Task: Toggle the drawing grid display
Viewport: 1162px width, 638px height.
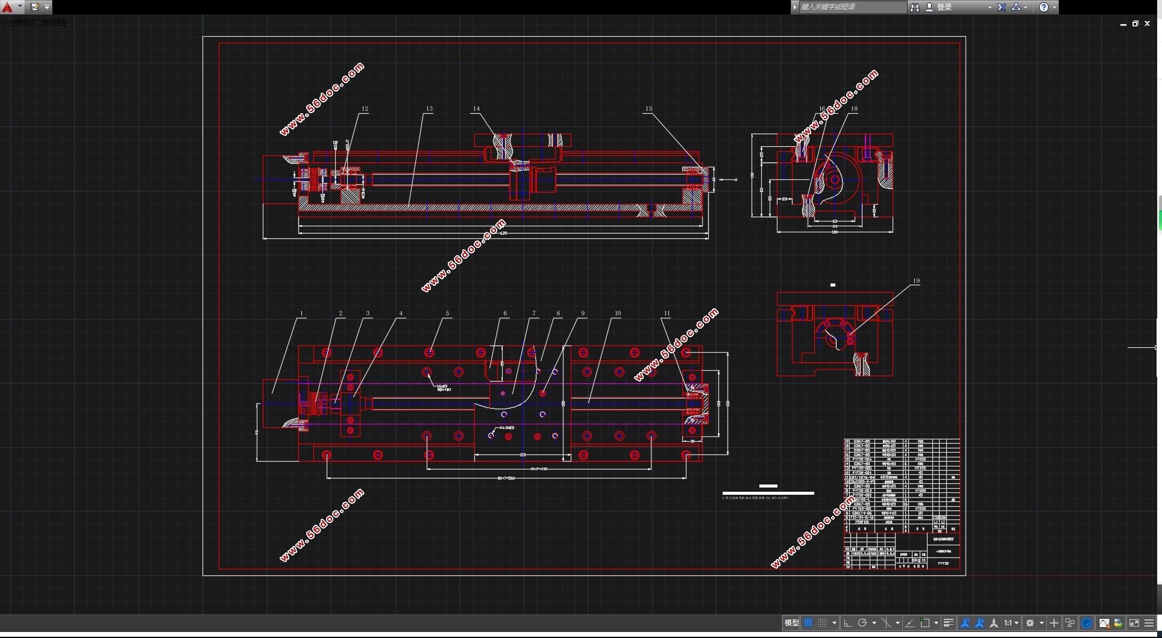Action: click(x=808, y=623)
